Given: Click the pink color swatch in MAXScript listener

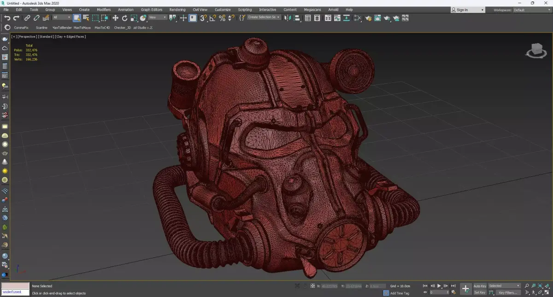Looking at the screenshot, I should (x=15, y=286).
